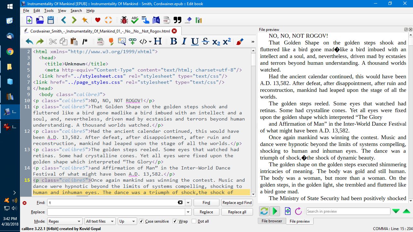Viewport: 413px width, 232px height.
Task: Save the book with the floppy disk icon
Action: (x=51, y=20)
